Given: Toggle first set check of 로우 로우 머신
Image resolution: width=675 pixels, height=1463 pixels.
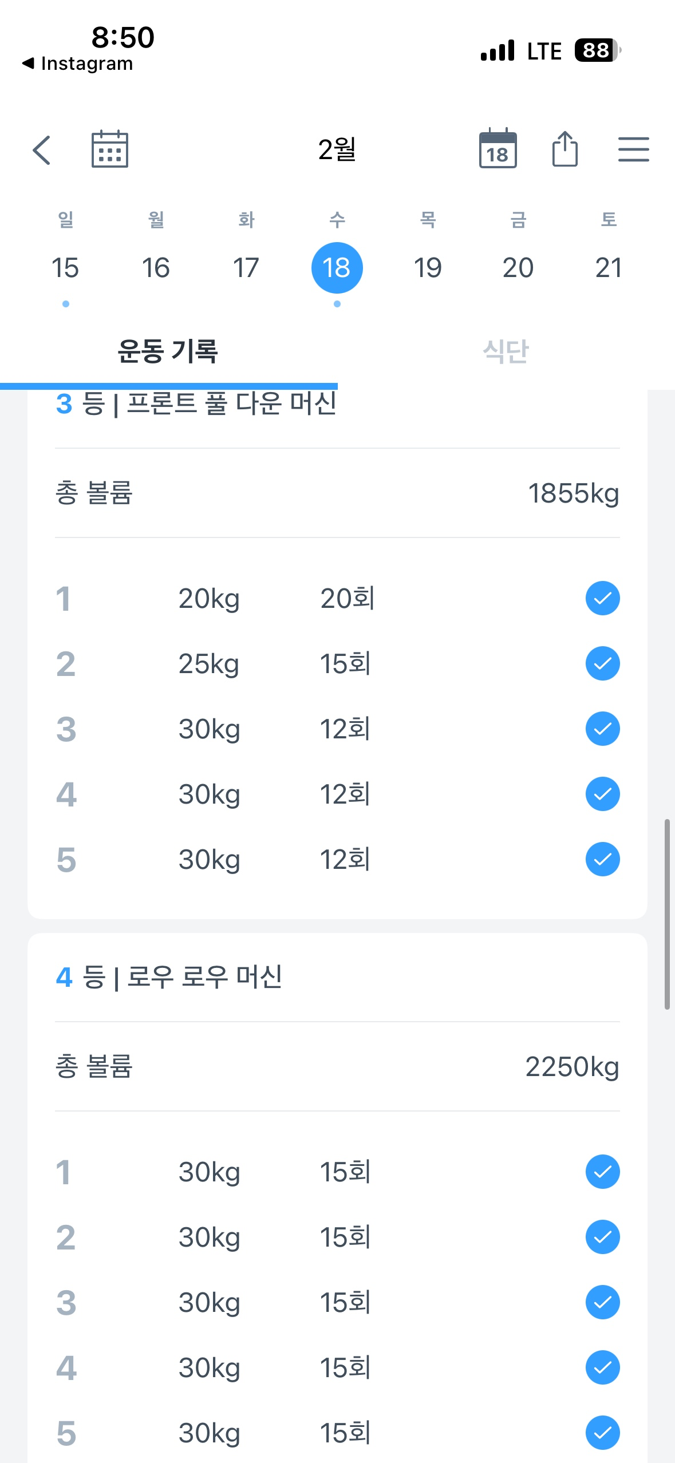Looking at the screenshot, I should click(x=602, y=1172).
